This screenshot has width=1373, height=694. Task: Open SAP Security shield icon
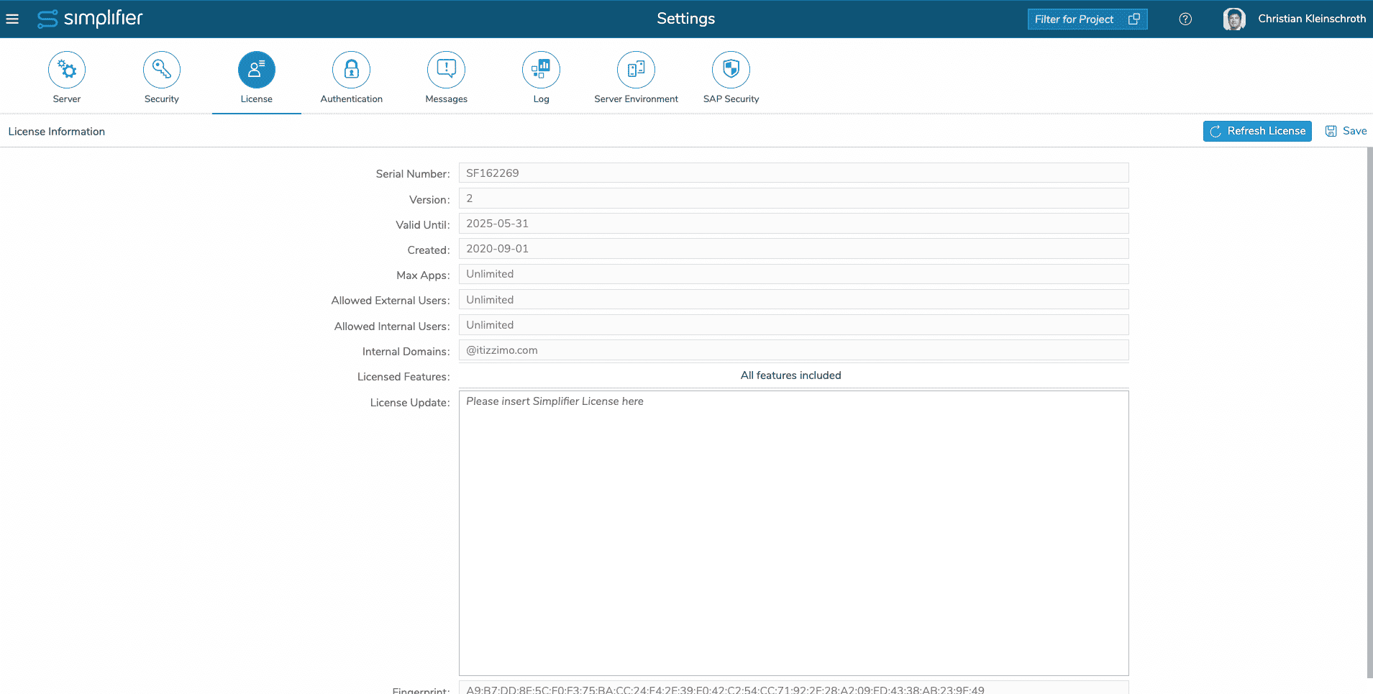point(731,70)
